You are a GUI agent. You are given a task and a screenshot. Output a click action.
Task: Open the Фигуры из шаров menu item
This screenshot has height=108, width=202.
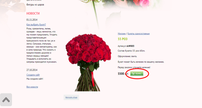click(x=35, y=5)
